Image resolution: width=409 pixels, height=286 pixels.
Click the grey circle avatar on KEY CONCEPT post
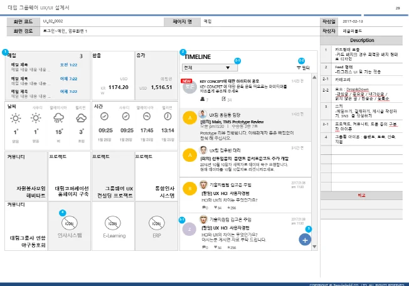[189, 87]
